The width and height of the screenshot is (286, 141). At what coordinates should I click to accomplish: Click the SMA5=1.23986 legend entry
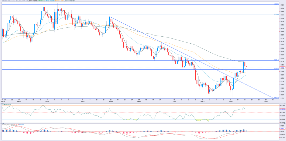coord(34,1)
